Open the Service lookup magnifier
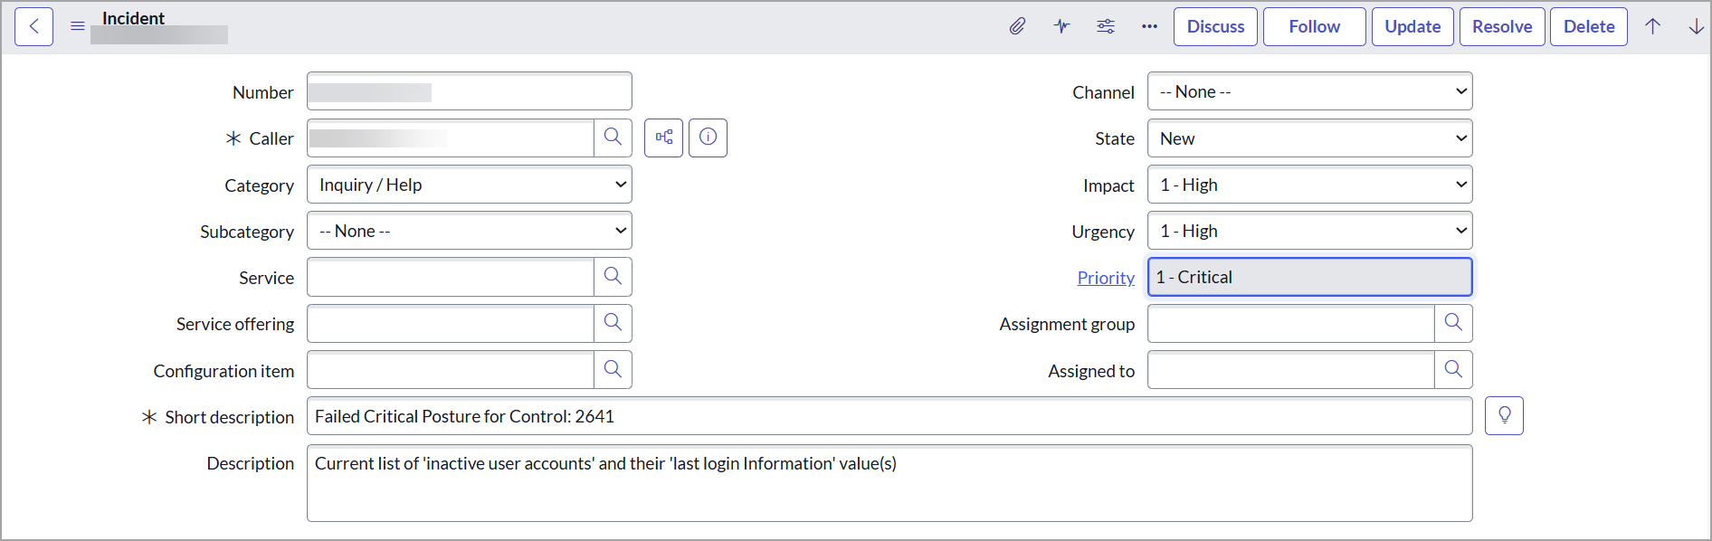This screenshot has height=541, width=1712. tap(613, 277)
